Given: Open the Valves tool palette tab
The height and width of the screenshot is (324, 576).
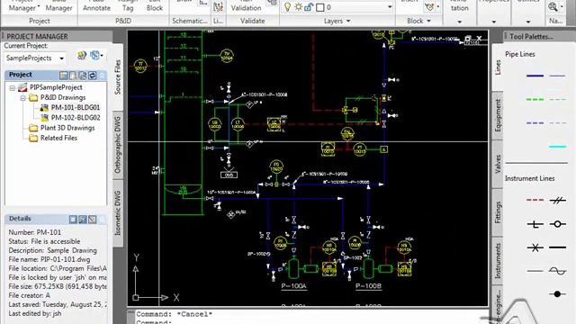Looking at the screenshot, I should tap(498, 164).
